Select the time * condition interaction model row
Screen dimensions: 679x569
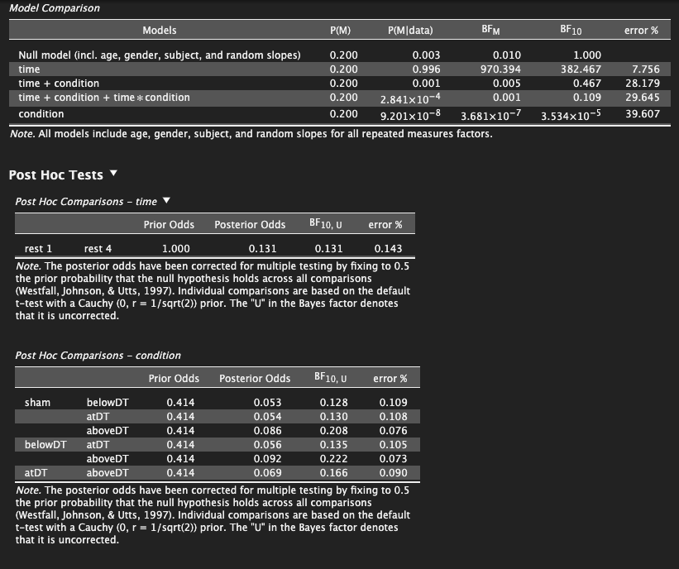tap(104, 98)
